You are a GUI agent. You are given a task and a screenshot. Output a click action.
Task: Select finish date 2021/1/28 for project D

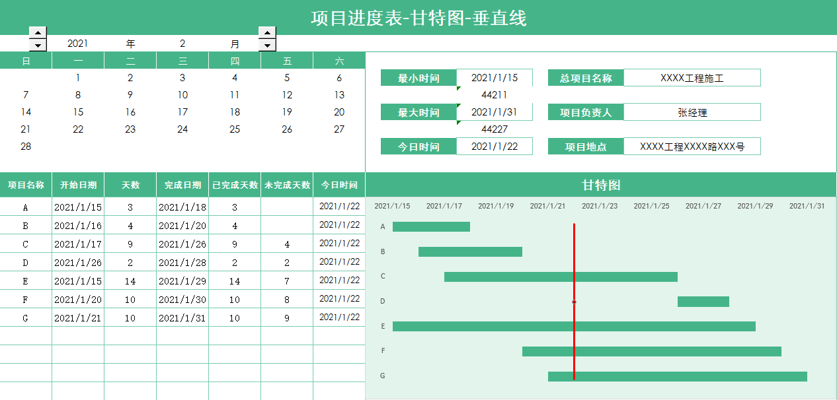(182, 262)
